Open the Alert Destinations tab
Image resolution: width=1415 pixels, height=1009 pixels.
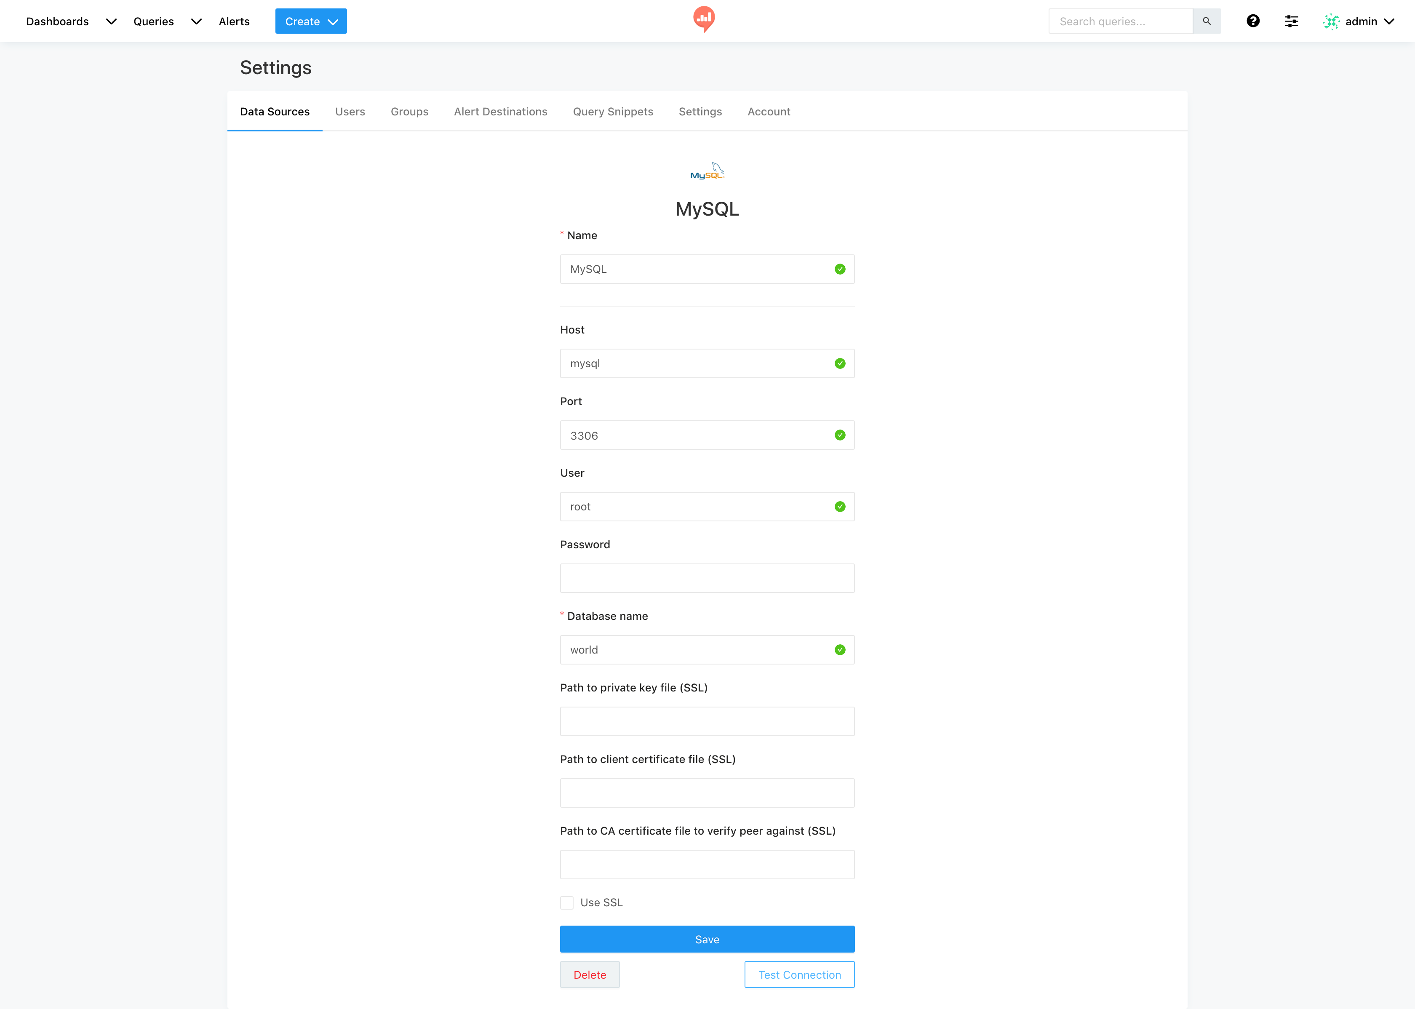tap(500, 112)
